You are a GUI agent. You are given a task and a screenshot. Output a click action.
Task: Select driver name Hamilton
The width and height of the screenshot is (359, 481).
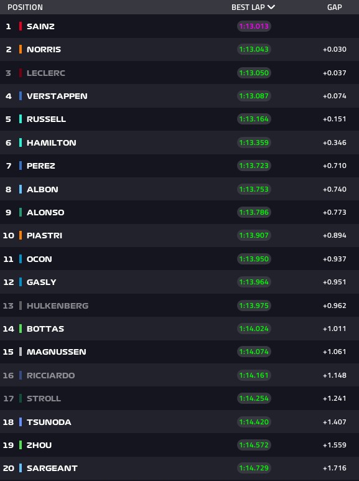point(52,142)
